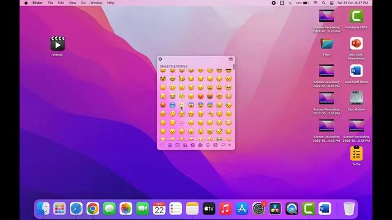Select the Mac Online drive icon
This screenshot has height=220, width=392.
356,98
